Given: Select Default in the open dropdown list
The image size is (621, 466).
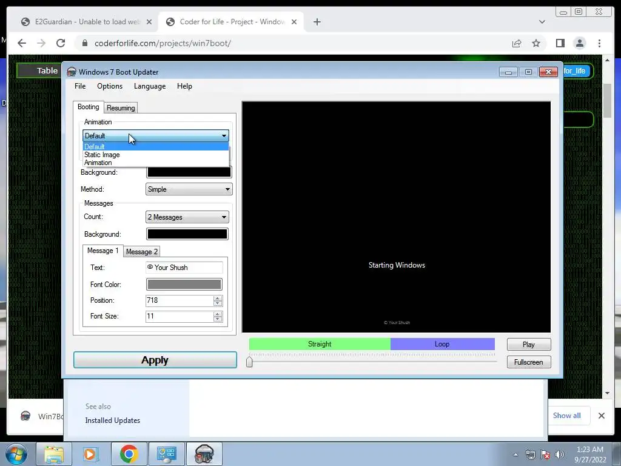Looking at the screenshot, I should 156,147.
